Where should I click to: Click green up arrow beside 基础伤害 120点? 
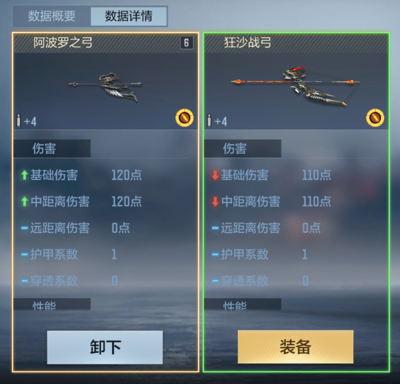coord(24,175)
